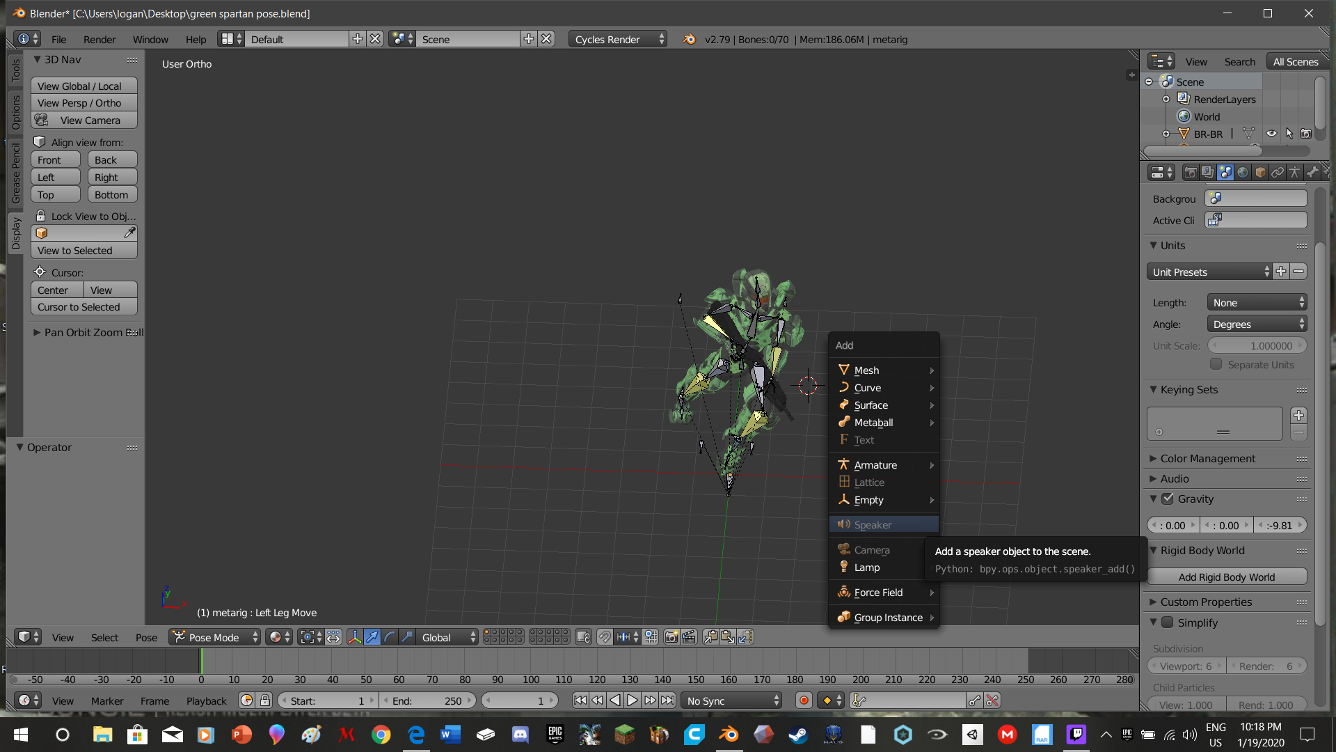The height and width of the screenshot is (752, 1336).
Task: Toggle visibility eye for BR-BR object
Action: [x=1271, y=134]
